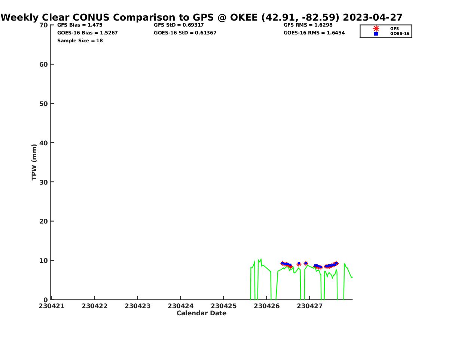Click the 230427 x-axis tick label

pyautogui.click(x=310, y=306)
